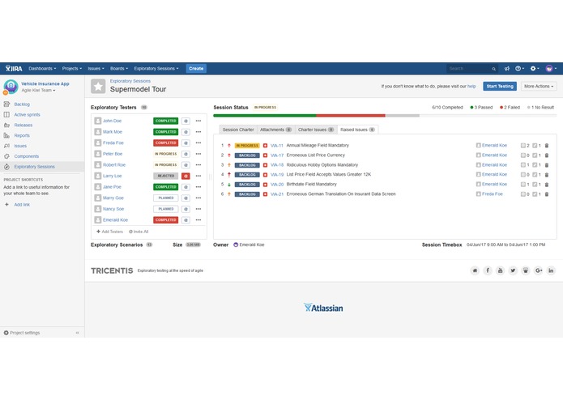Open Reports in the sidebar

[22, 135]
